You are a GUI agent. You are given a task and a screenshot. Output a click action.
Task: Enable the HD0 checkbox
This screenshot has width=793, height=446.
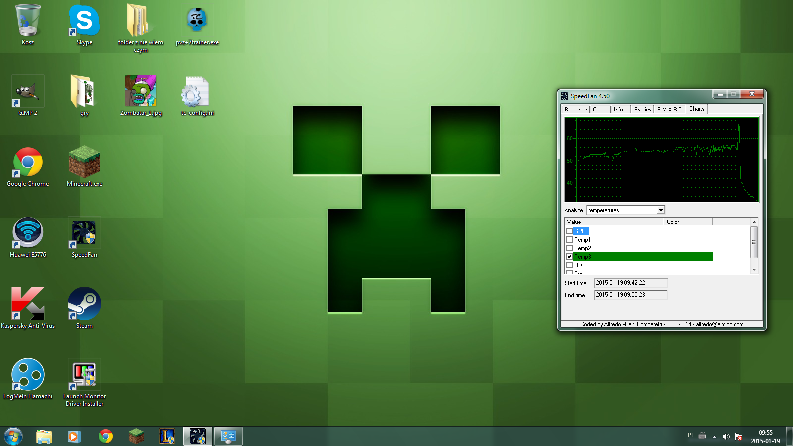[569, 265]
